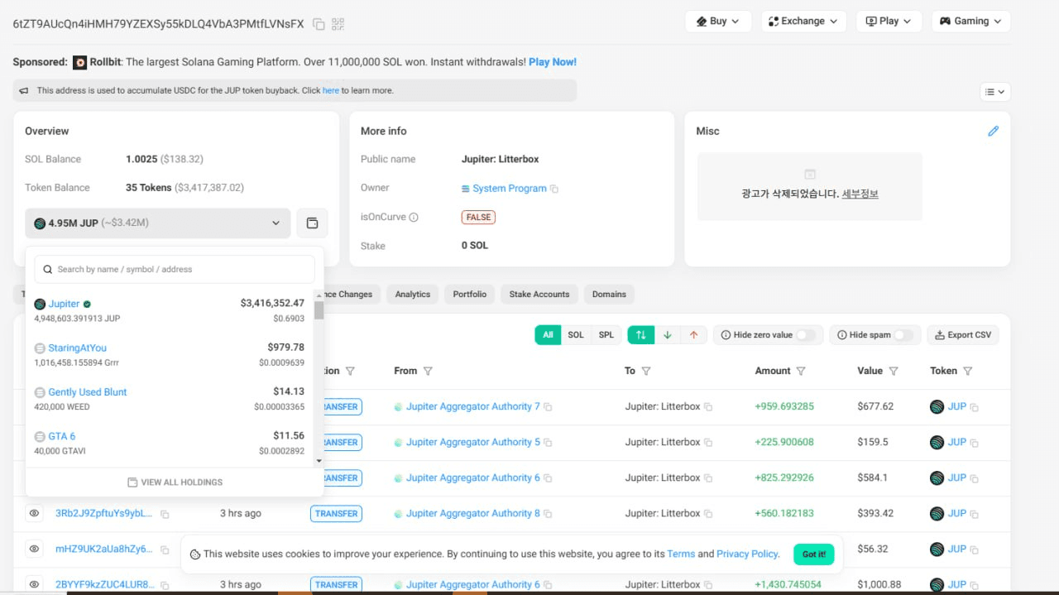Select the SOL transfers filter
Viewport: 1059px width, 595px height.
[x=576, y=335]
